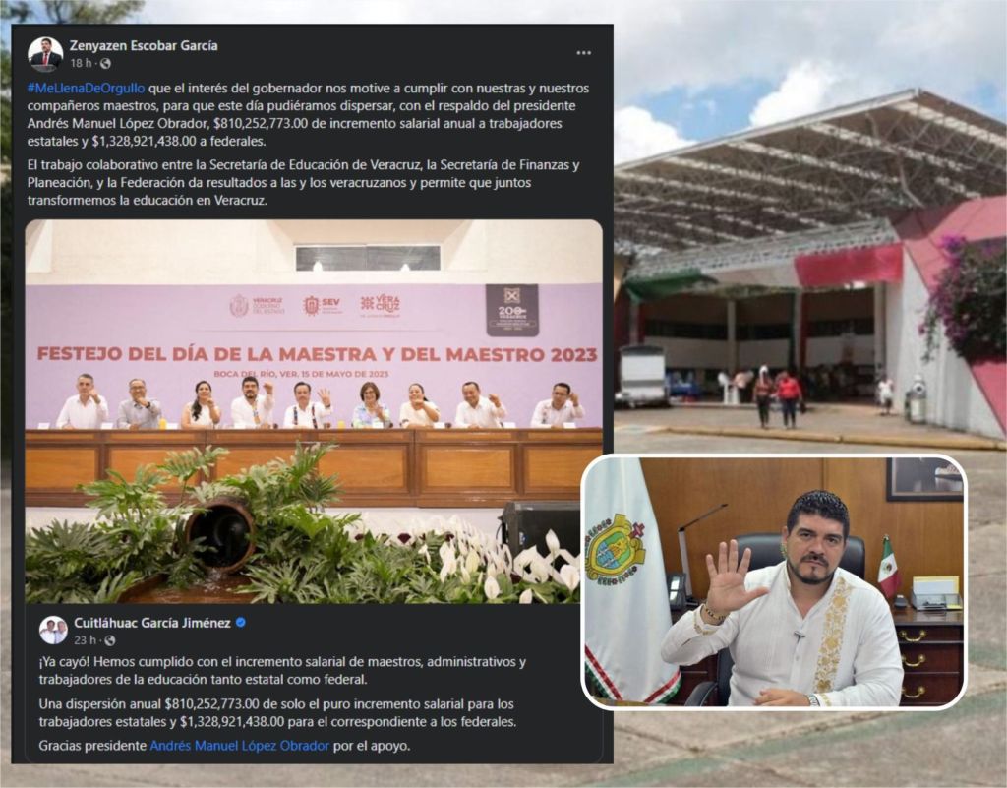Click the blue verified badge icon
Image resolution: width=1007 pixels, height=788 pixels.
[x=241, y=623]
